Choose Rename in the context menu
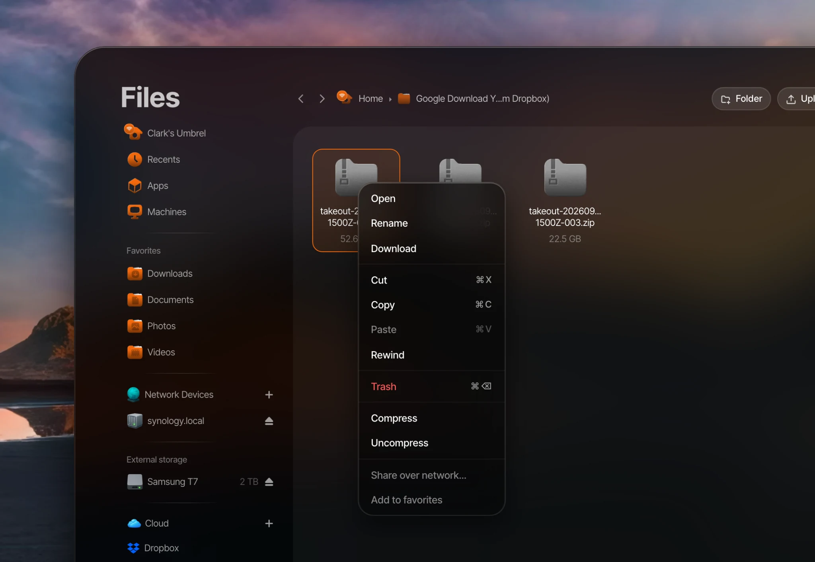The width and height of the screenshot is (815, 562). tap(431, 223)
